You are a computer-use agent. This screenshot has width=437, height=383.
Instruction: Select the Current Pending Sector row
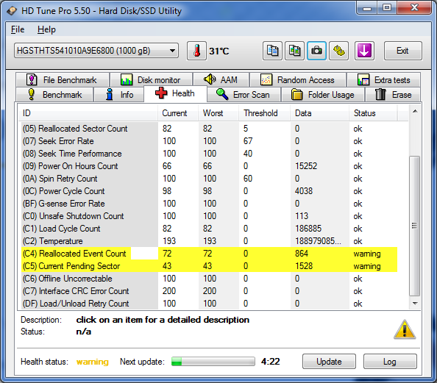(209, 266)
